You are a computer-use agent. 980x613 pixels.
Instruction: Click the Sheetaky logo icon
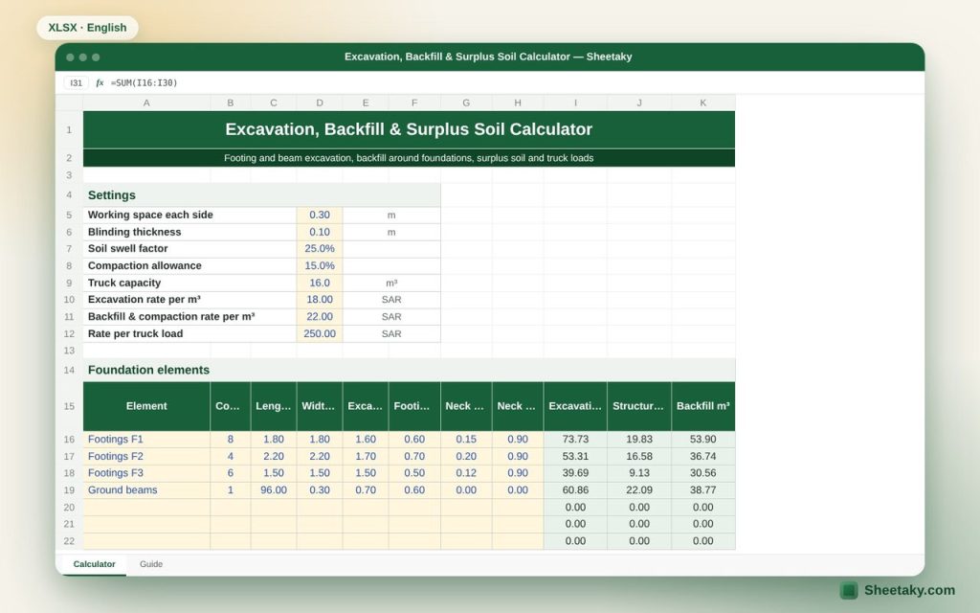(x=849, y=590)
